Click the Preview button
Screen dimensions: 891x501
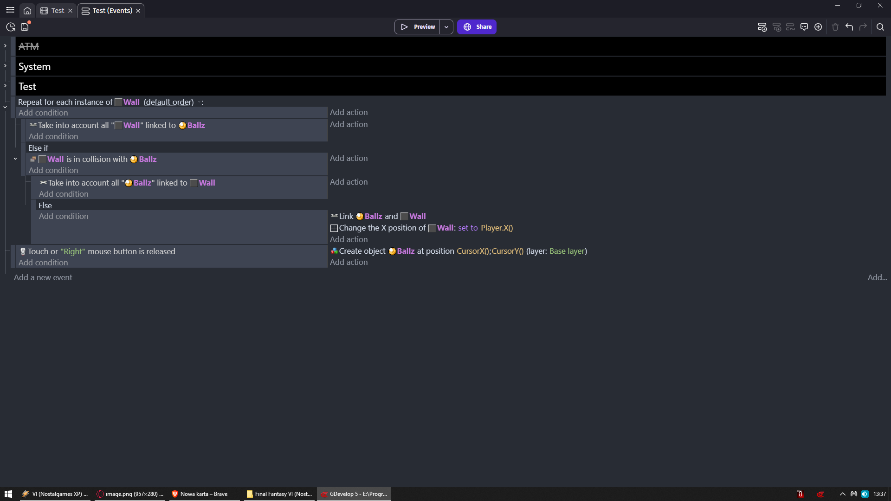pos(417,27)
